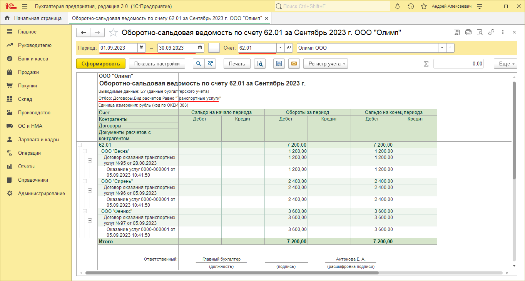Open history clock icon

coord(411,7)
